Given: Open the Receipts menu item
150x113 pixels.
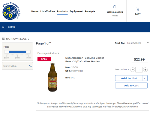Looking at the screenshot, I should click(90, 11).
